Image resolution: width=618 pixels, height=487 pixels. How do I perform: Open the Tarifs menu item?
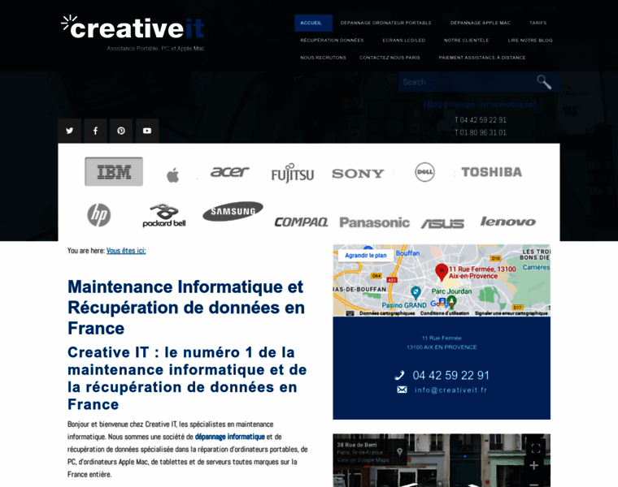pos(538,23)
